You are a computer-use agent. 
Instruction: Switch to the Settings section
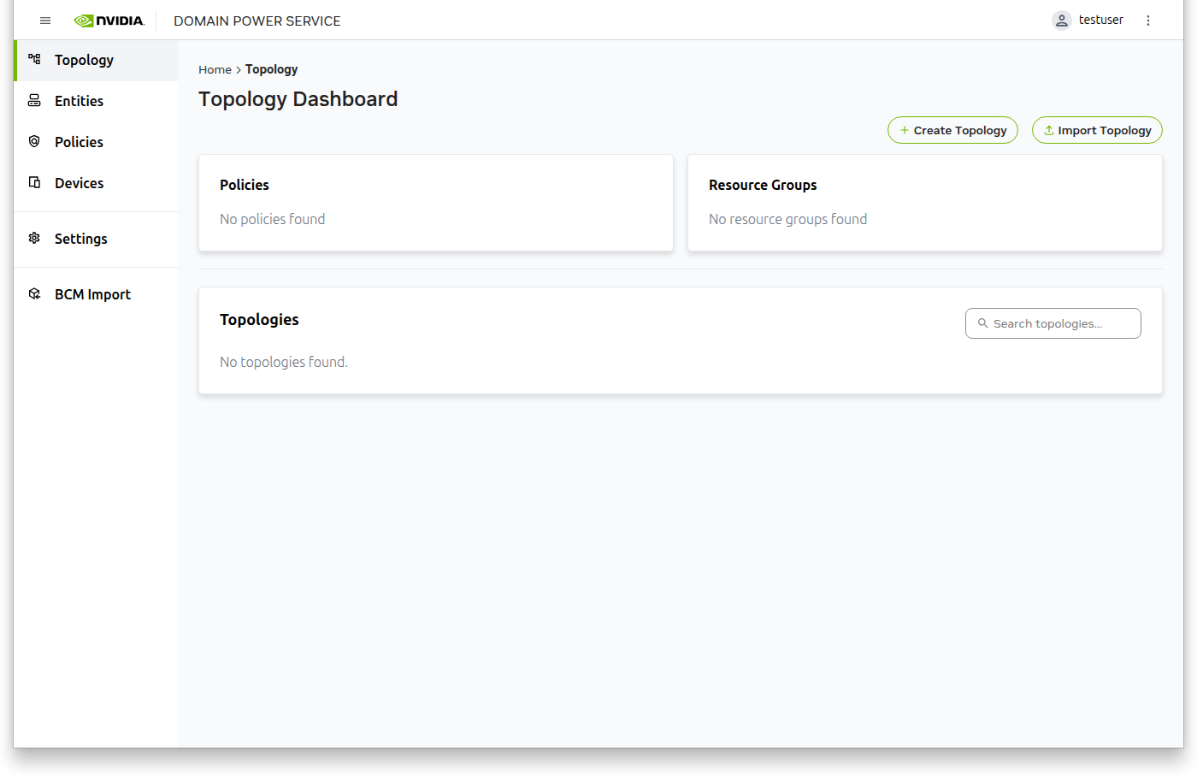click(x=80, y=238)
